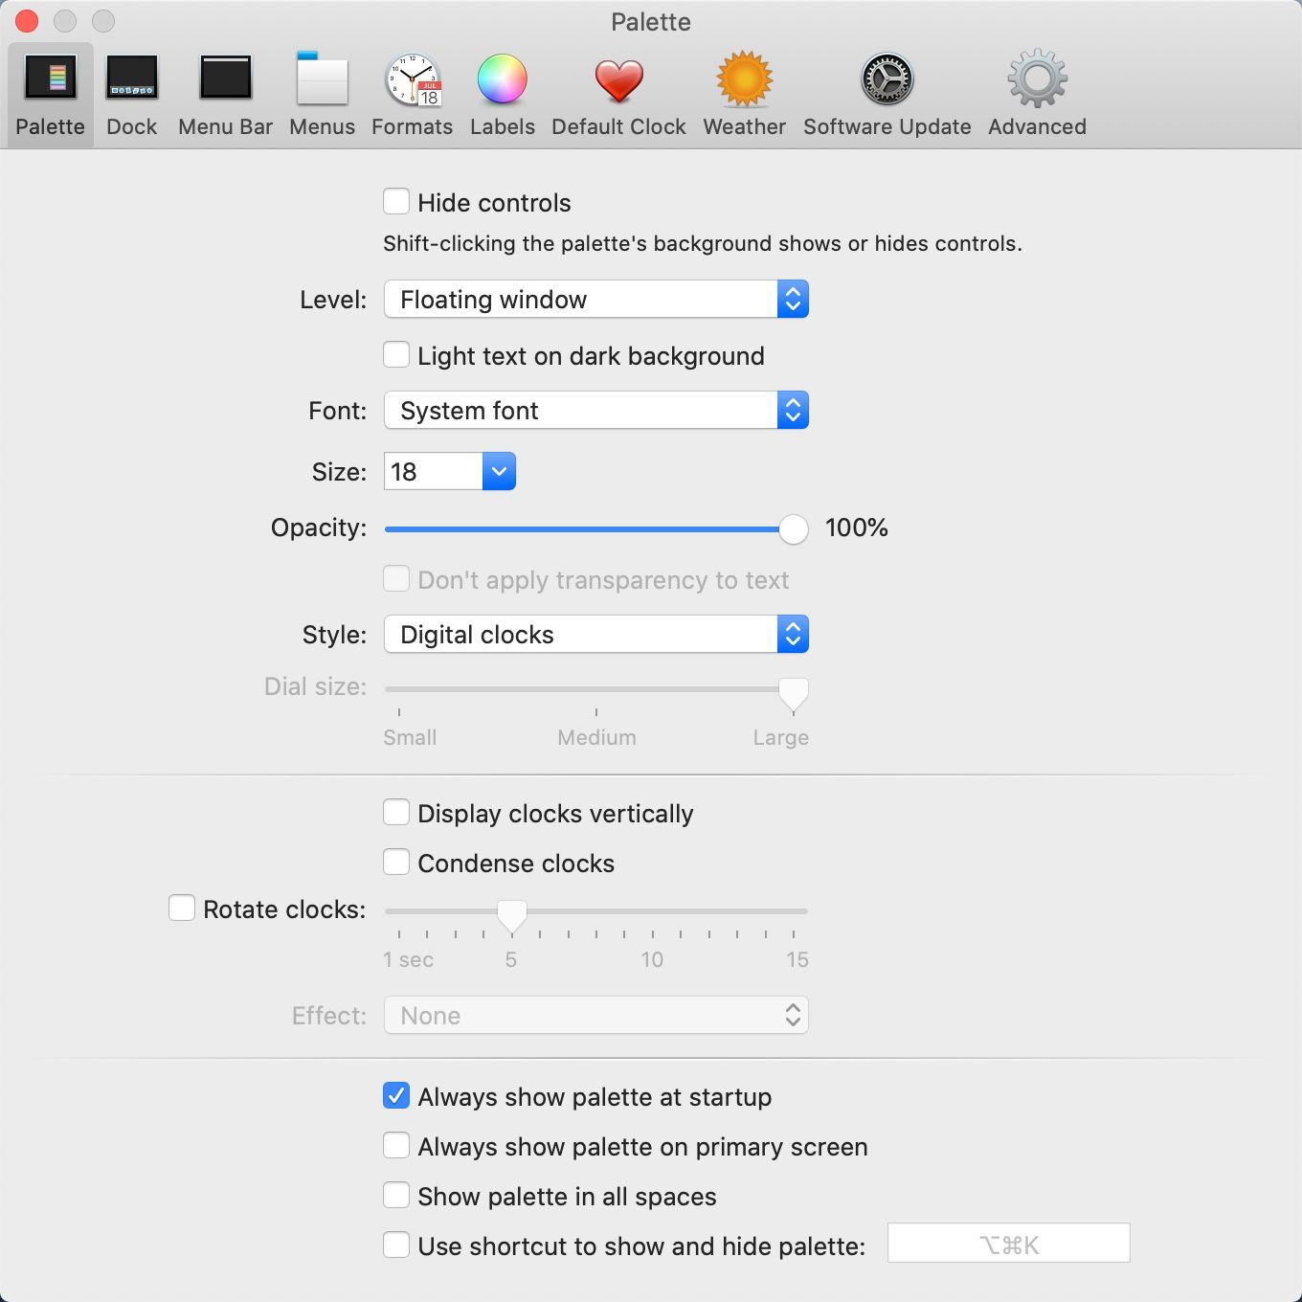Open the Weather sun icon
Viewport: 1302px width, 1302px height.
pyautogui.click(x=745, y=79)
